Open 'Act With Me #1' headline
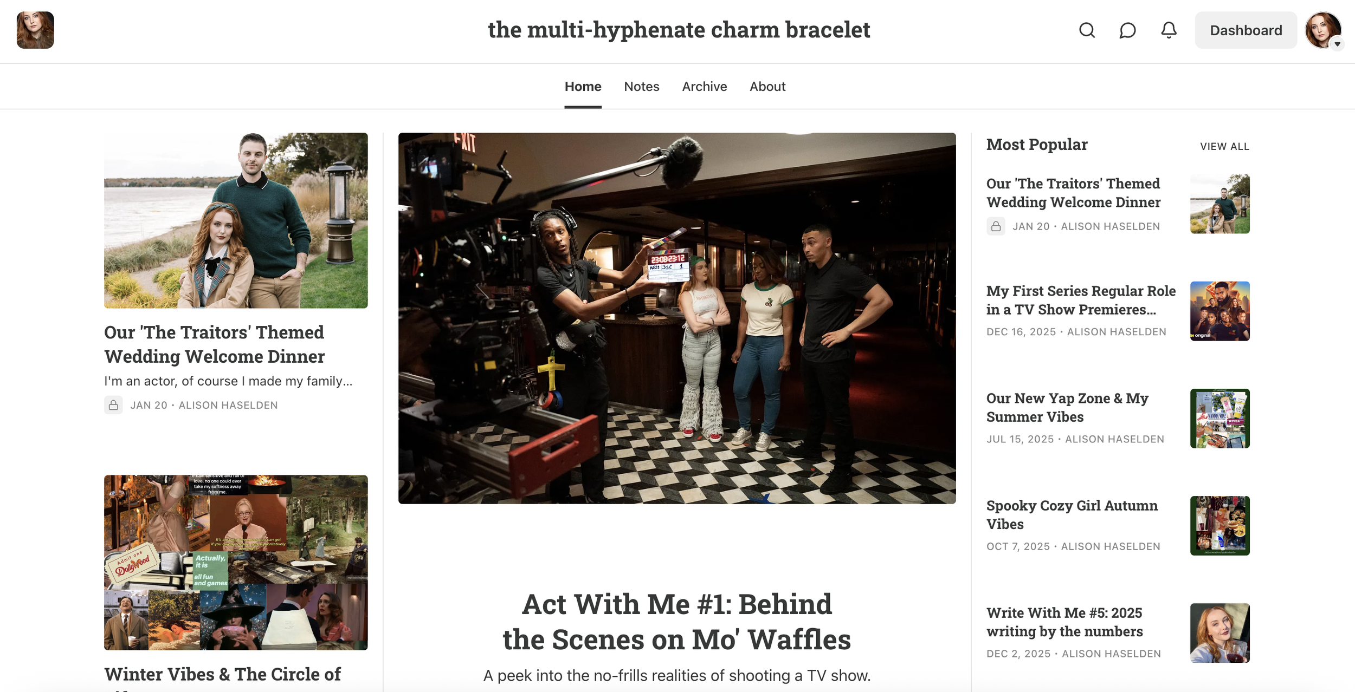Image resolution: width=1355 pixels, height=692 pixels. coord(676,622)
